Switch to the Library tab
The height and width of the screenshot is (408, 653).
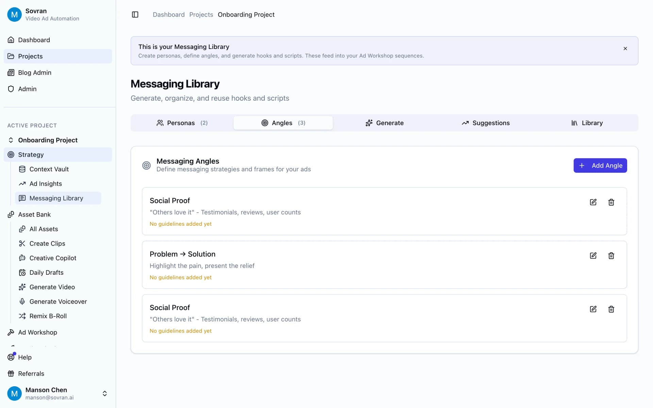pyautogui.click(x=587, y=123)
